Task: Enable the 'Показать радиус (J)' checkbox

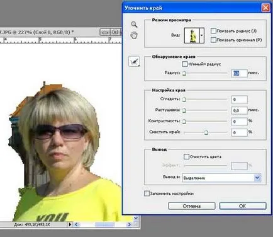Action: [x=213, y=31]
